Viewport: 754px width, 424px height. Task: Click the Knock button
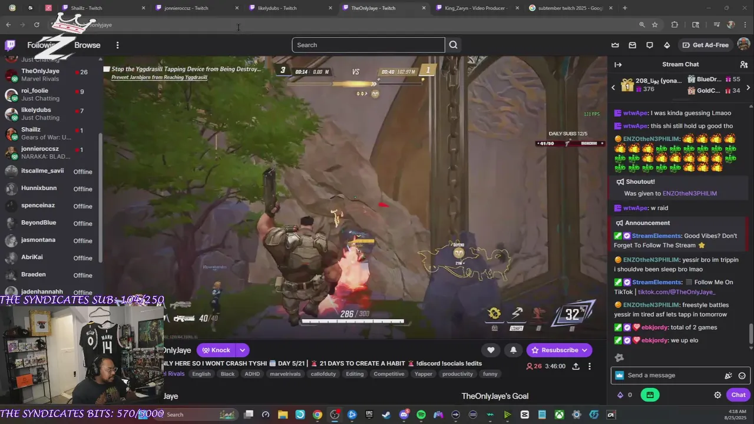pos(216,350)
